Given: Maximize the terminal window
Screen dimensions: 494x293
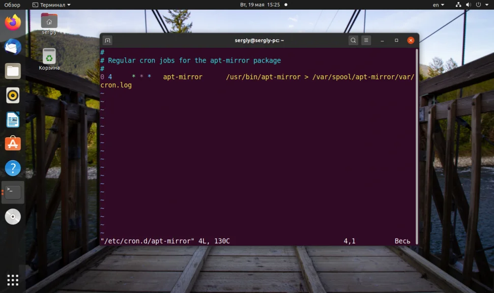Looking at the screenshot, I should [x=396, y=40].
